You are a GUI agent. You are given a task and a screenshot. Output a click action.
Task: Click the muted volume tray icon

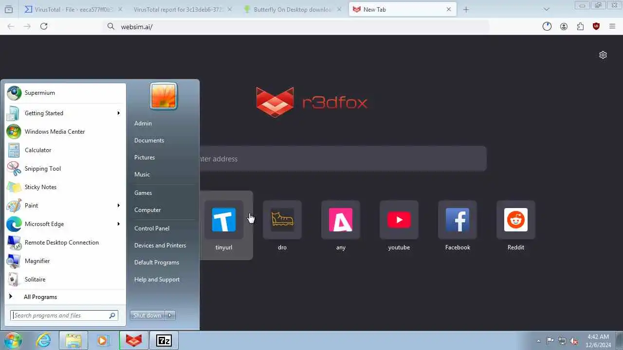click(x=574, y=341)
